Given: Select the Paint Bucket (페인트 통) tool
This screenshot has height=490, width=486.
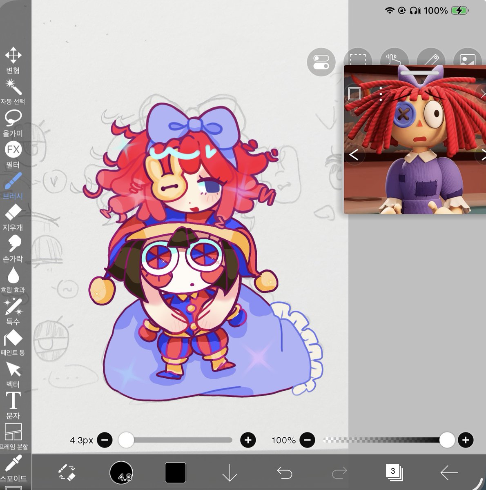Looking at the screenshot, I should pyautogui.click(x=13, y=343).
